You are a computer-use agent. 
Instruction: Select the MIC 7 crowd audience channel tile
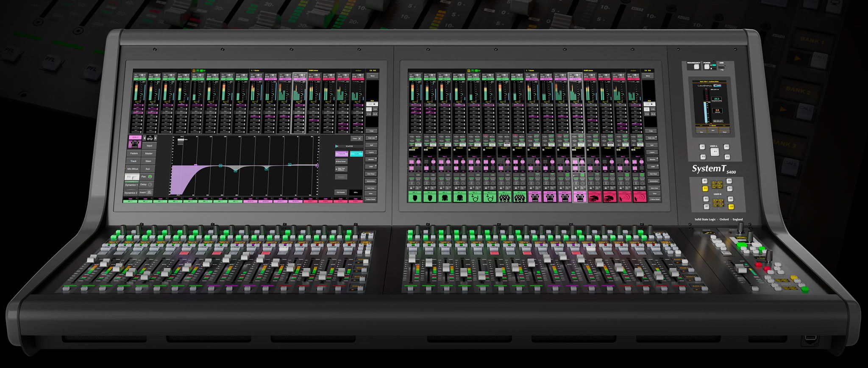[x=504, y=196]
